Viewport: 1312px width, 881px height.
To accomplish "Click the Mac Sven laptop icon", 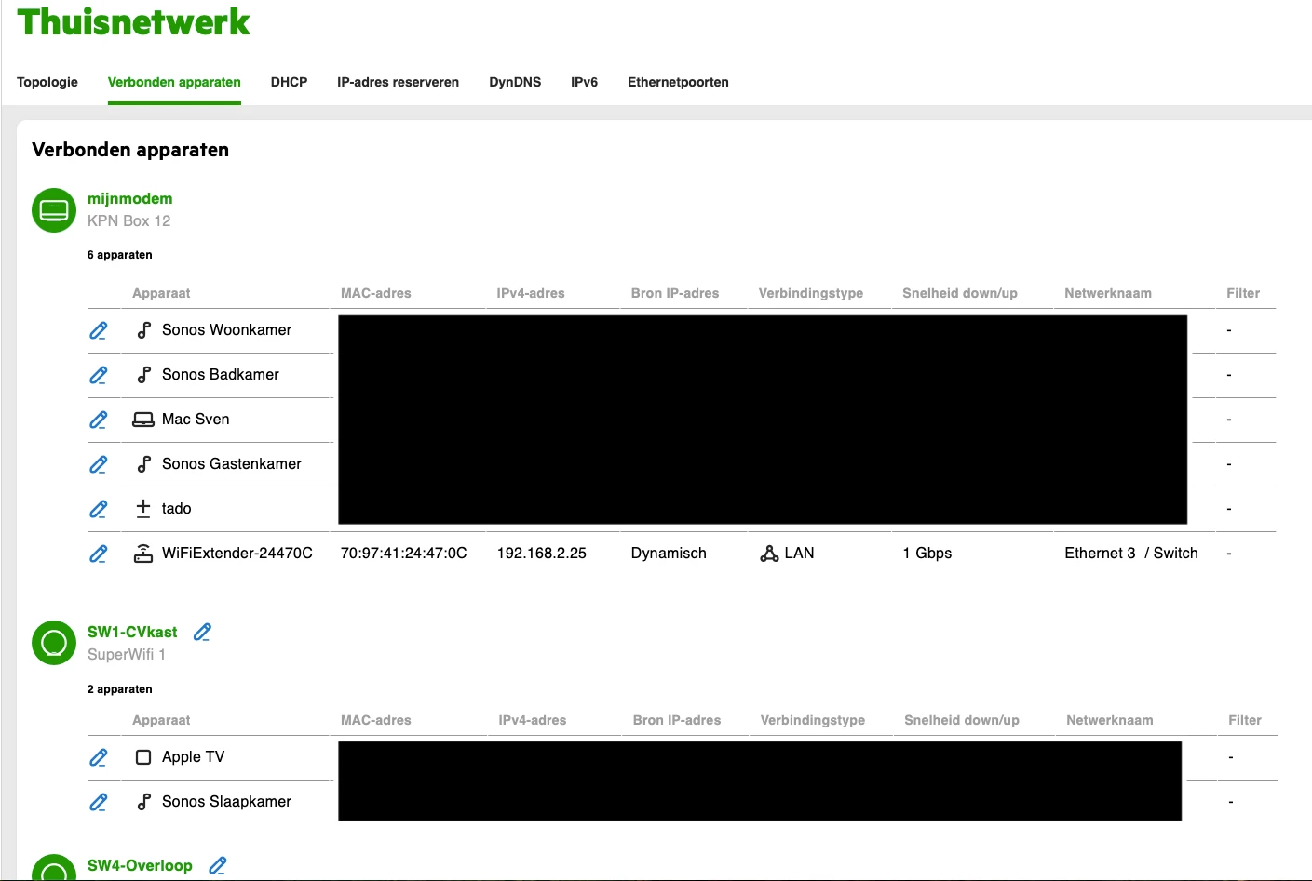I will coord(143,420).
